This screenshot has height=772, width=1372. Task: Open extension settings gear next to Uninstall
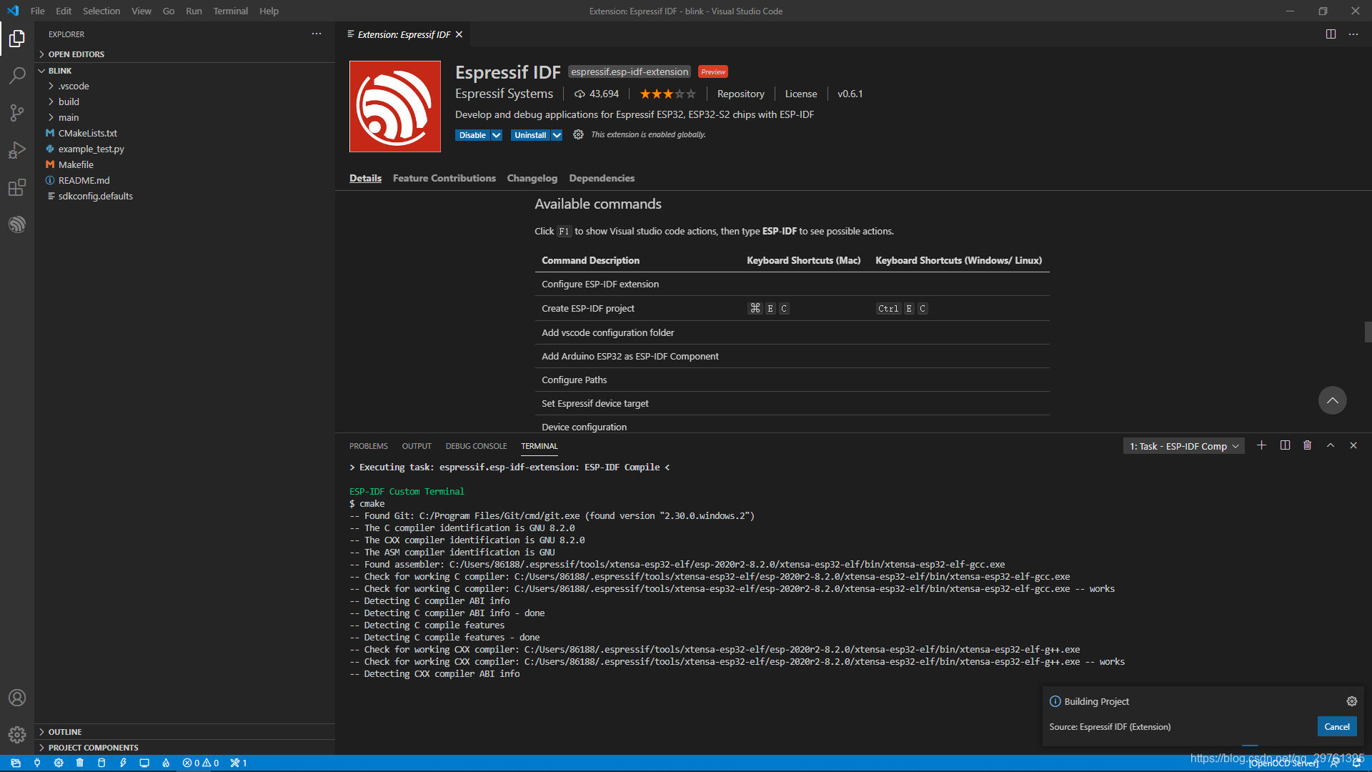[578, 134]
